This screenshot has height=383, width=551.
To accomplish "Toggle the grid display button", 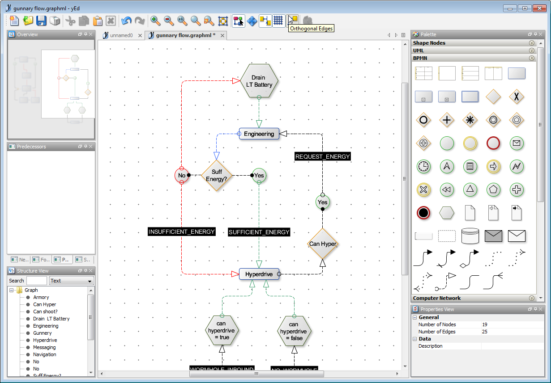I will (x=278, y=21).
